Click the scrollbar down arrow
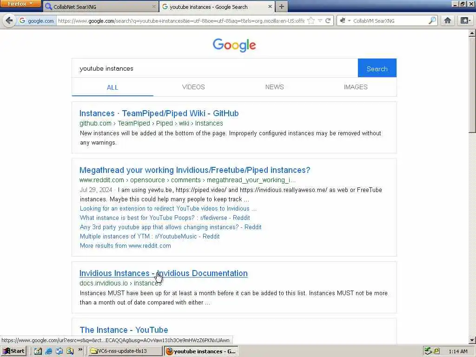The height and width of the screenshot is (357, 476). [x=472, y=340]
